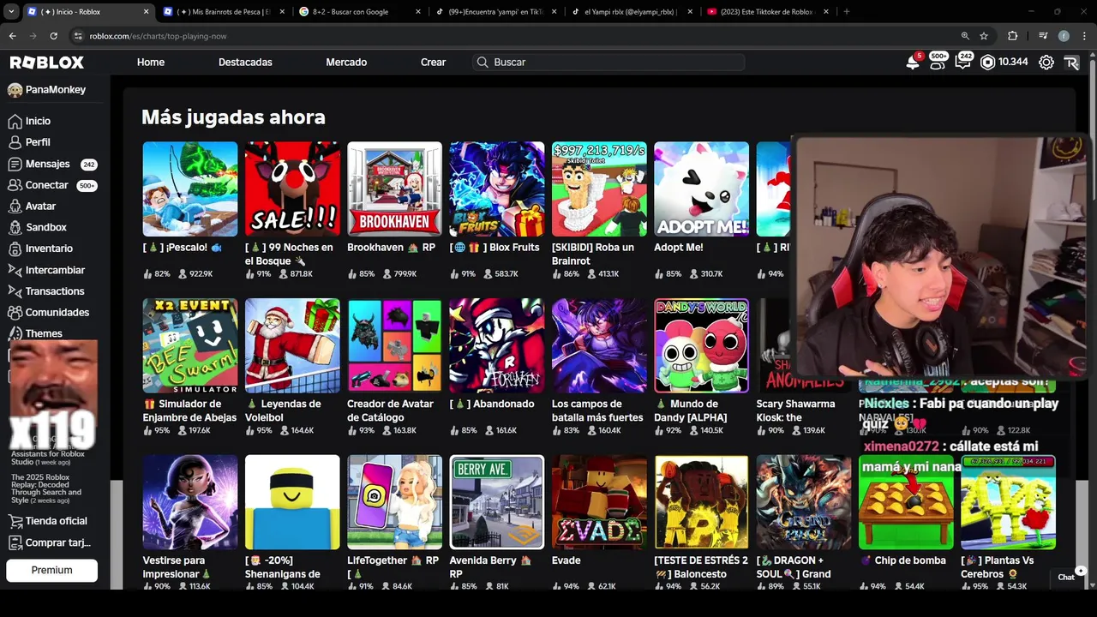
Task: Switch to 8+2 Buscar con Google tab
Action: (358, 12)
